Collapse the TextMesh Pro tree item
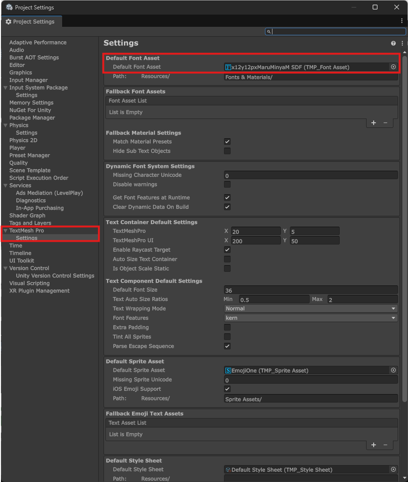The height and width of the screenshot is (482, 408). point(5,230)
